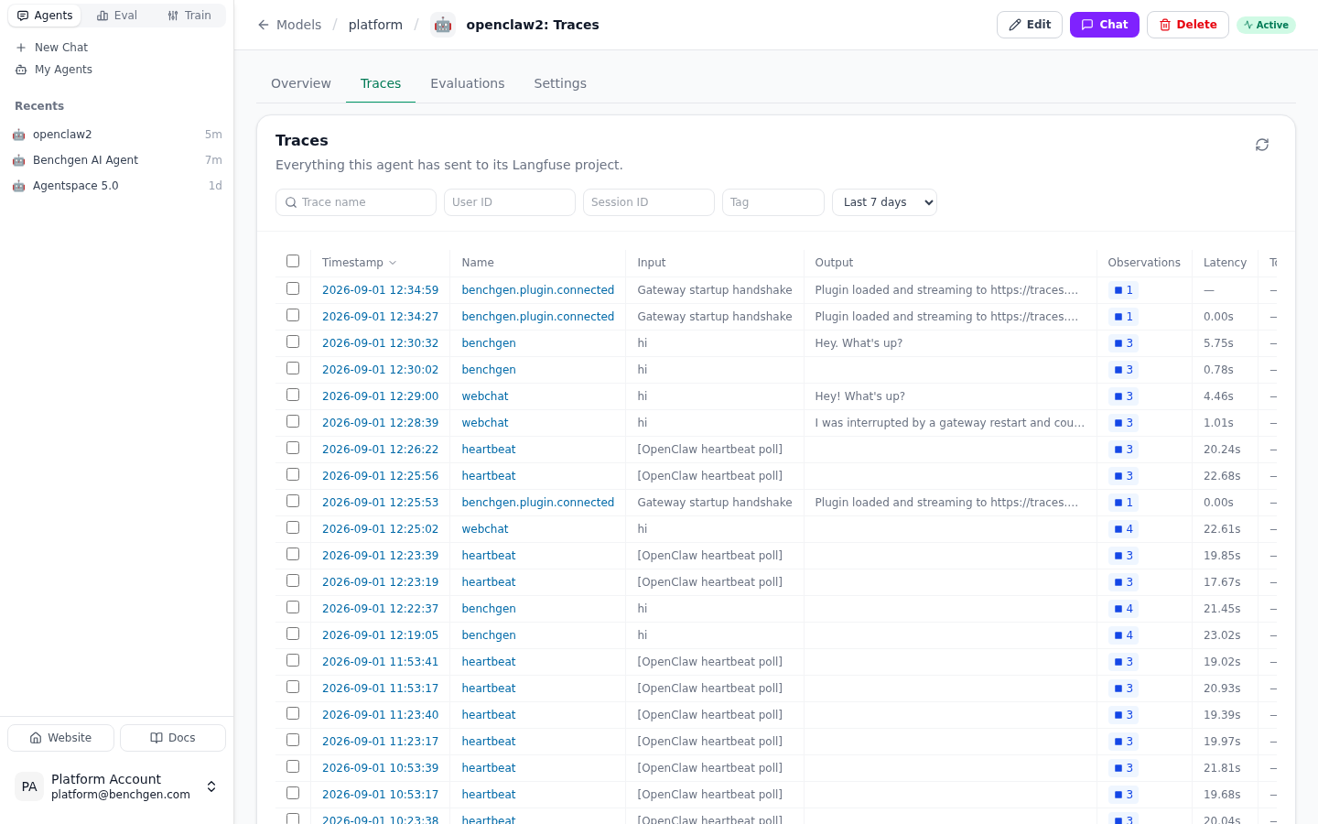This screenshot has width=1318, height=824.
Task: Go to the Settings tab
Action: (x=560, y=83)
